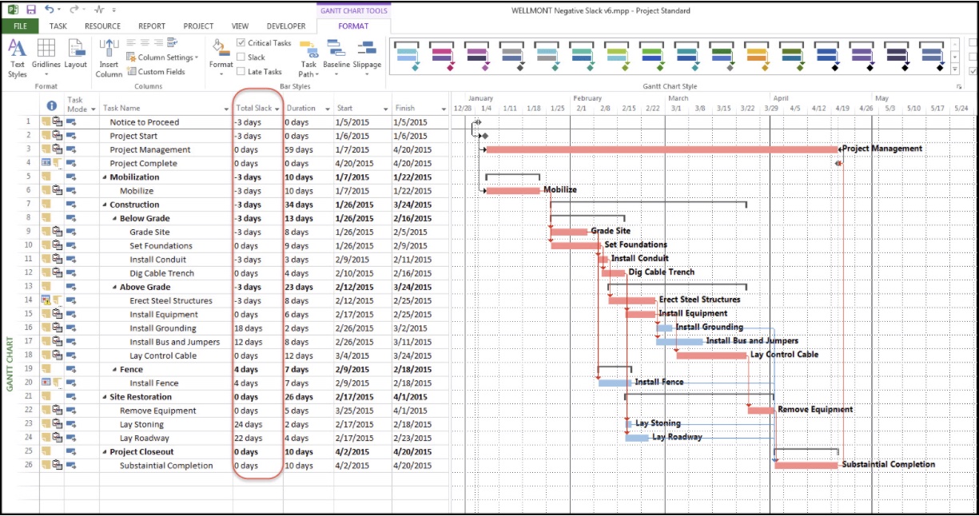Open the Layout options
Viewport: 979px width, 516px height.
click(x=76, y=57)
